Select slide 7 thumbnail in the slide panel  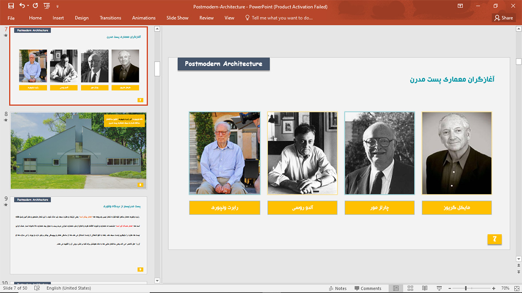coord(79,66)
